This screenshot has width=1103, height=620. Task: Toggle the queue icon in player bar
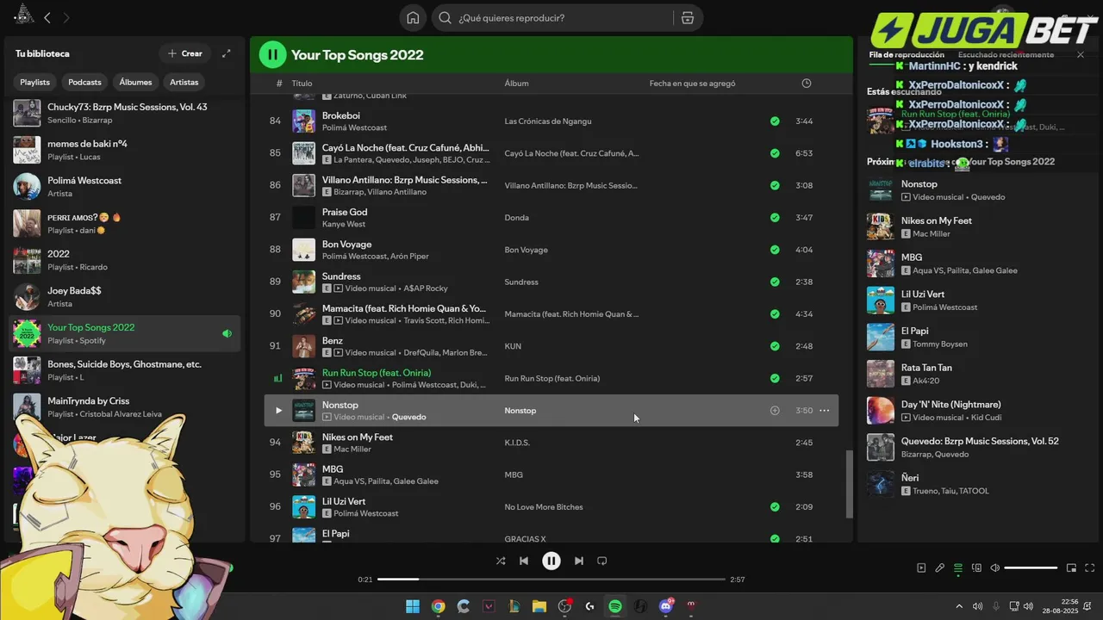click(958, 567)
